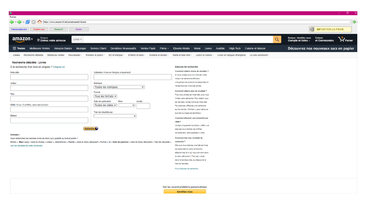Open the address bar URL dropdown arrow

tap(350, 22)
